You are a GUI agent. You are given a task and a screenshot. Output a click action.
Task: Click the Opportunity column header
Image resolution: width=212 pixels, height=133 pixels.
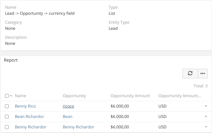(74, 96)
